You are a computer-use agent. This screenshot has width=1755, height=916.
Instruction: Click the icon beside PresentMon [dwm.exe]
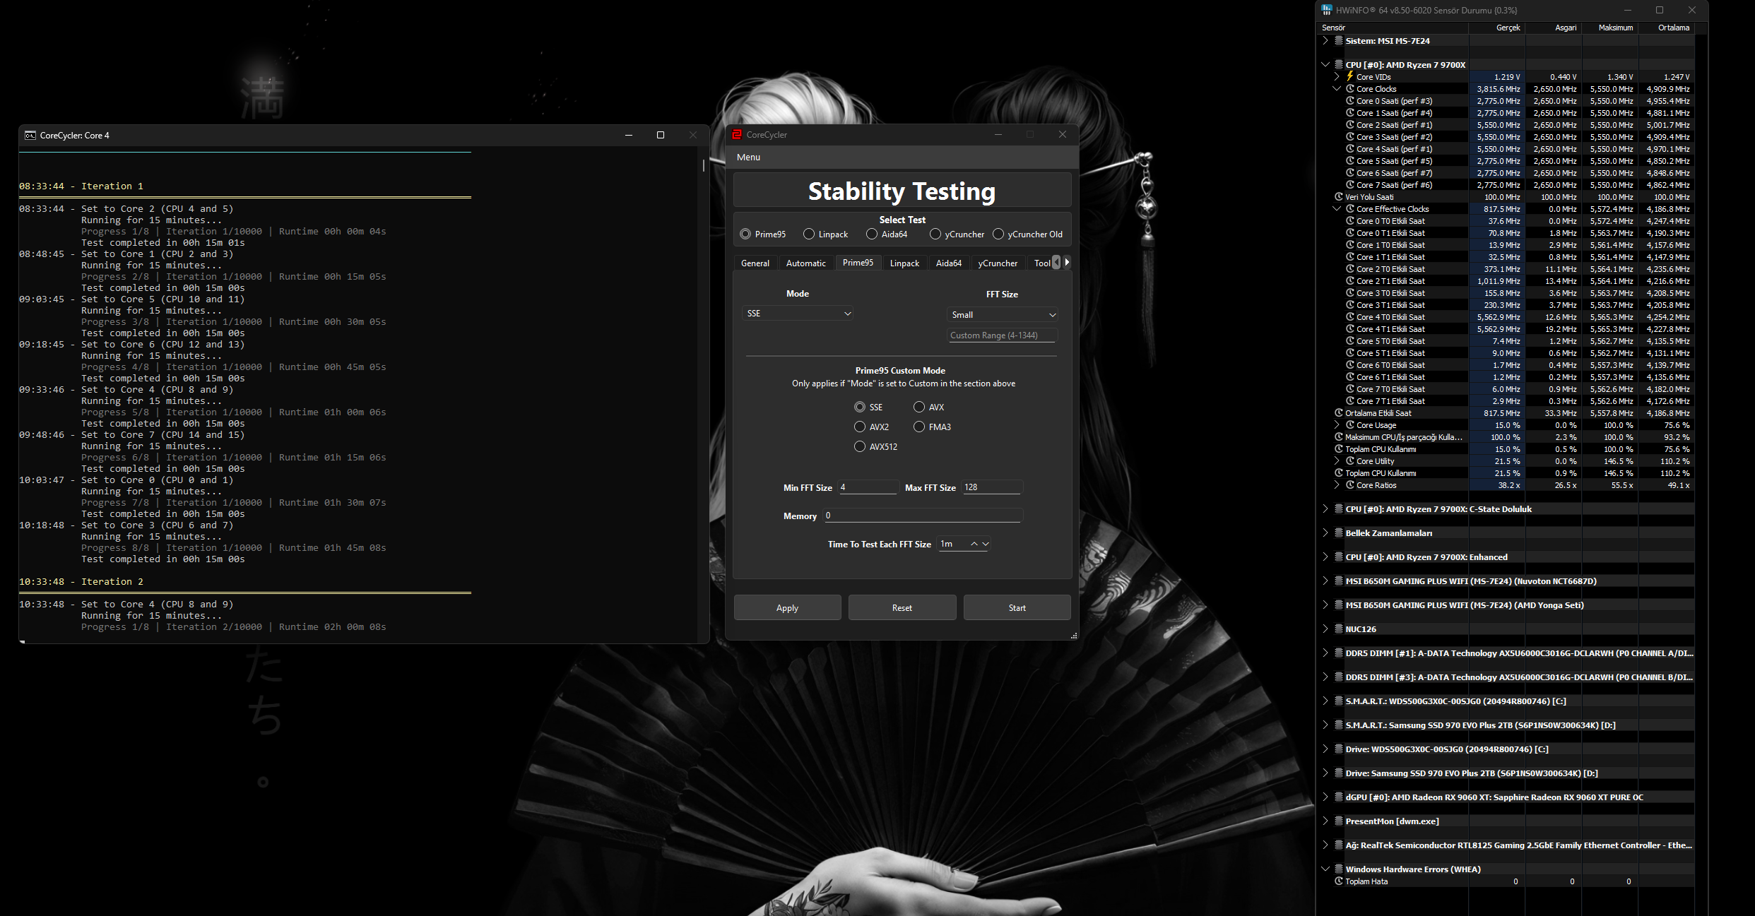pos(1338,821)
